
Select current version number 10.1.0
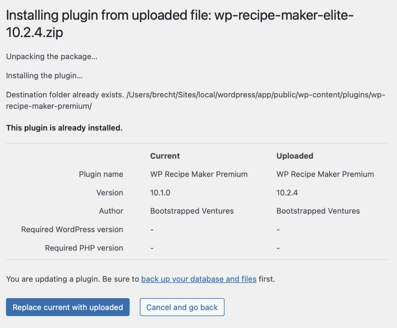coord(161,193)
